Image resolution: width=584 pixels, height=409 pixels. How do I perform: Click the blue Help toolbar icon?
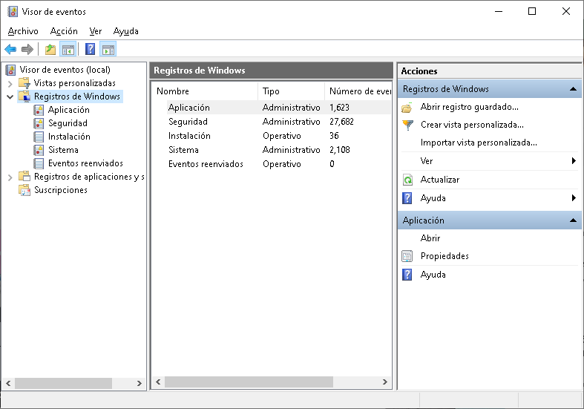coord(90,49)
